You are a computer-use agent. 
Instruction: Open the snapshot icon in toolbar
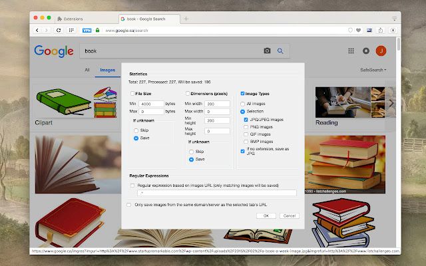click(x=369, y=30)
